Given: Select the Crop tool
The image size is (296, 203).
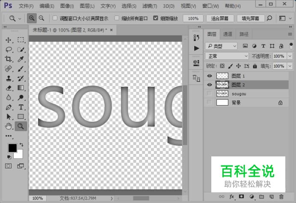Looking at the screenshot, I should point(8,59).
